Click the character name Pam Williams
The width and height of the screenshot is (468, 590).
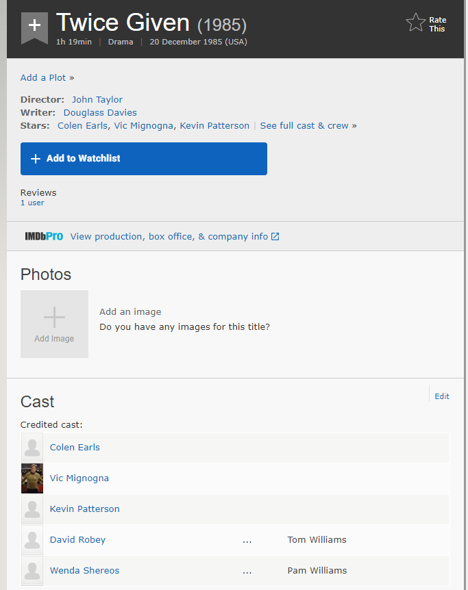tap(317, 571)
